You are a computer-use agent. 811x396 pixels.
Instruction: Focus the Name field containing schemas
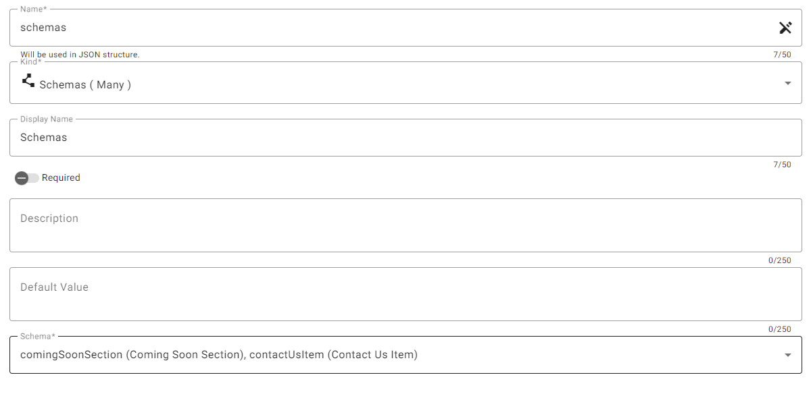pos(405,28)
